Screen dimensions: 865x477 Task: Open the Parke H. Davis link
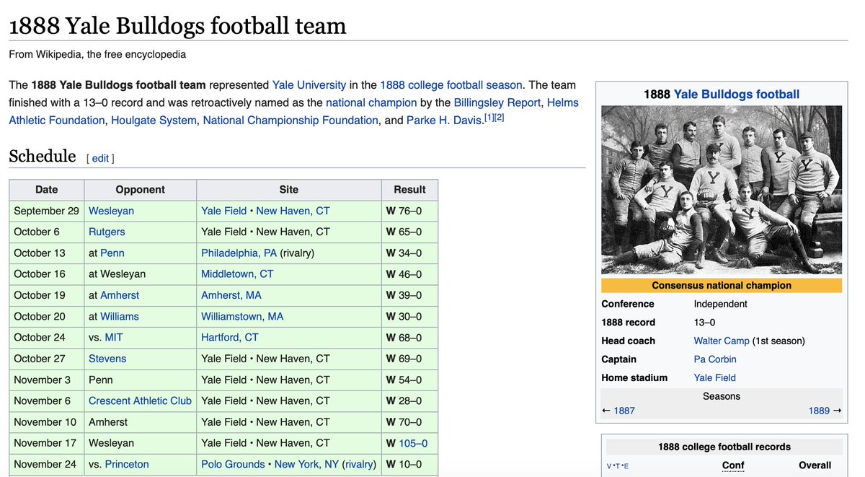(444, 121)
